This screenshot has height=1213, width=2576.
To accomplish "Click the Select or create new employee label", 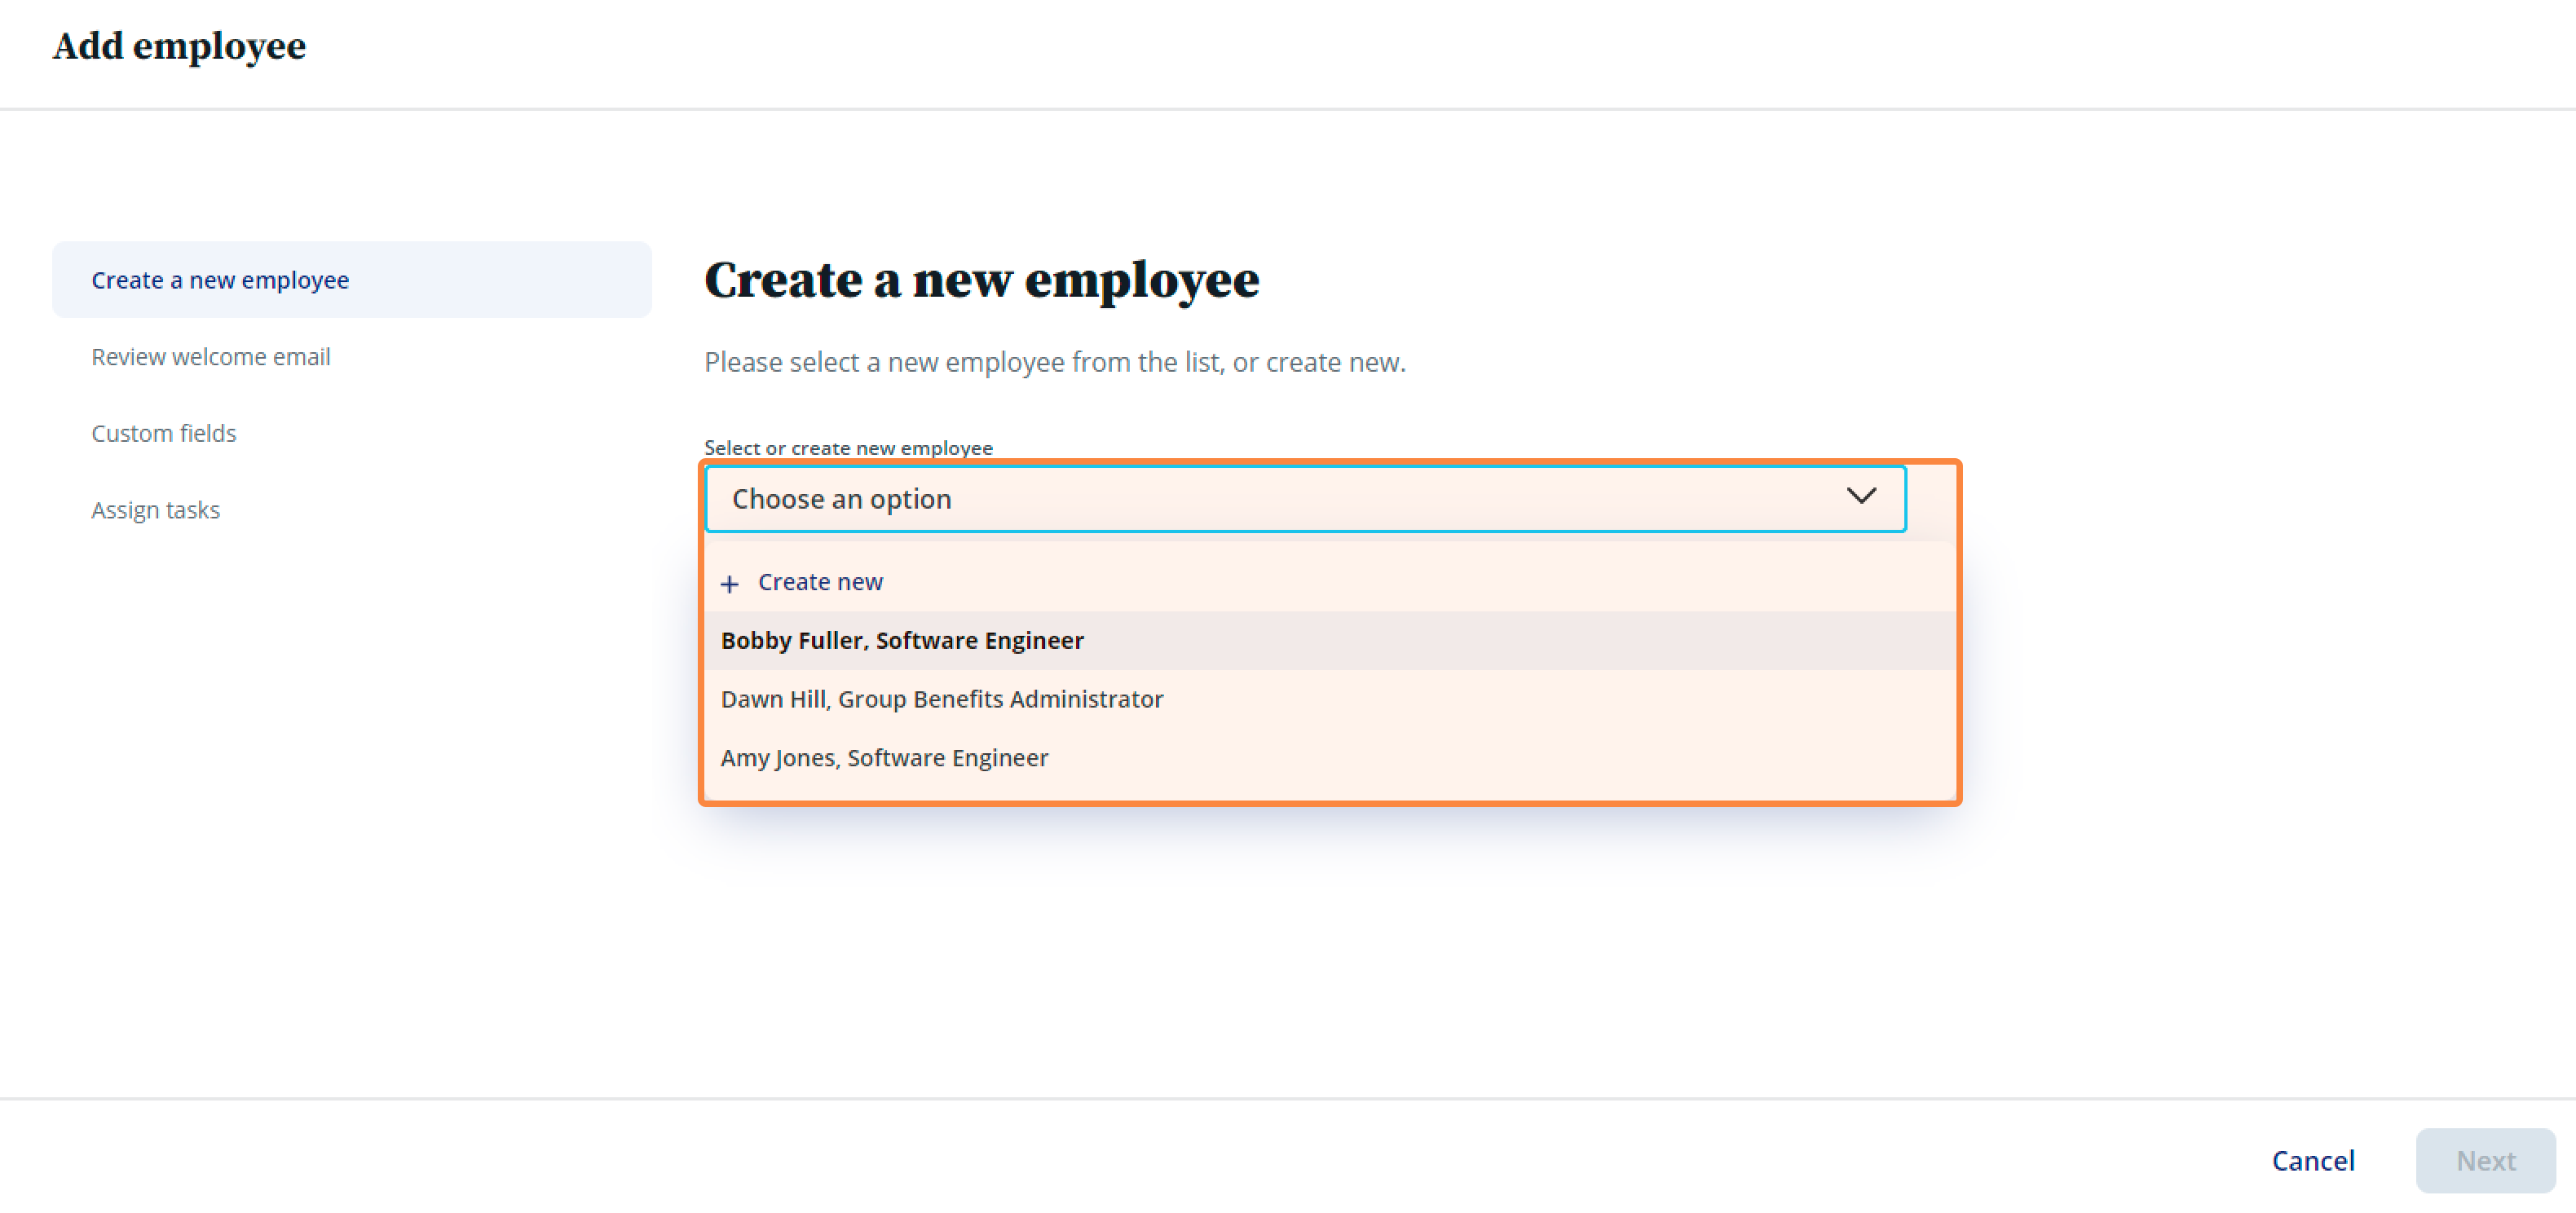I will 848,448.
